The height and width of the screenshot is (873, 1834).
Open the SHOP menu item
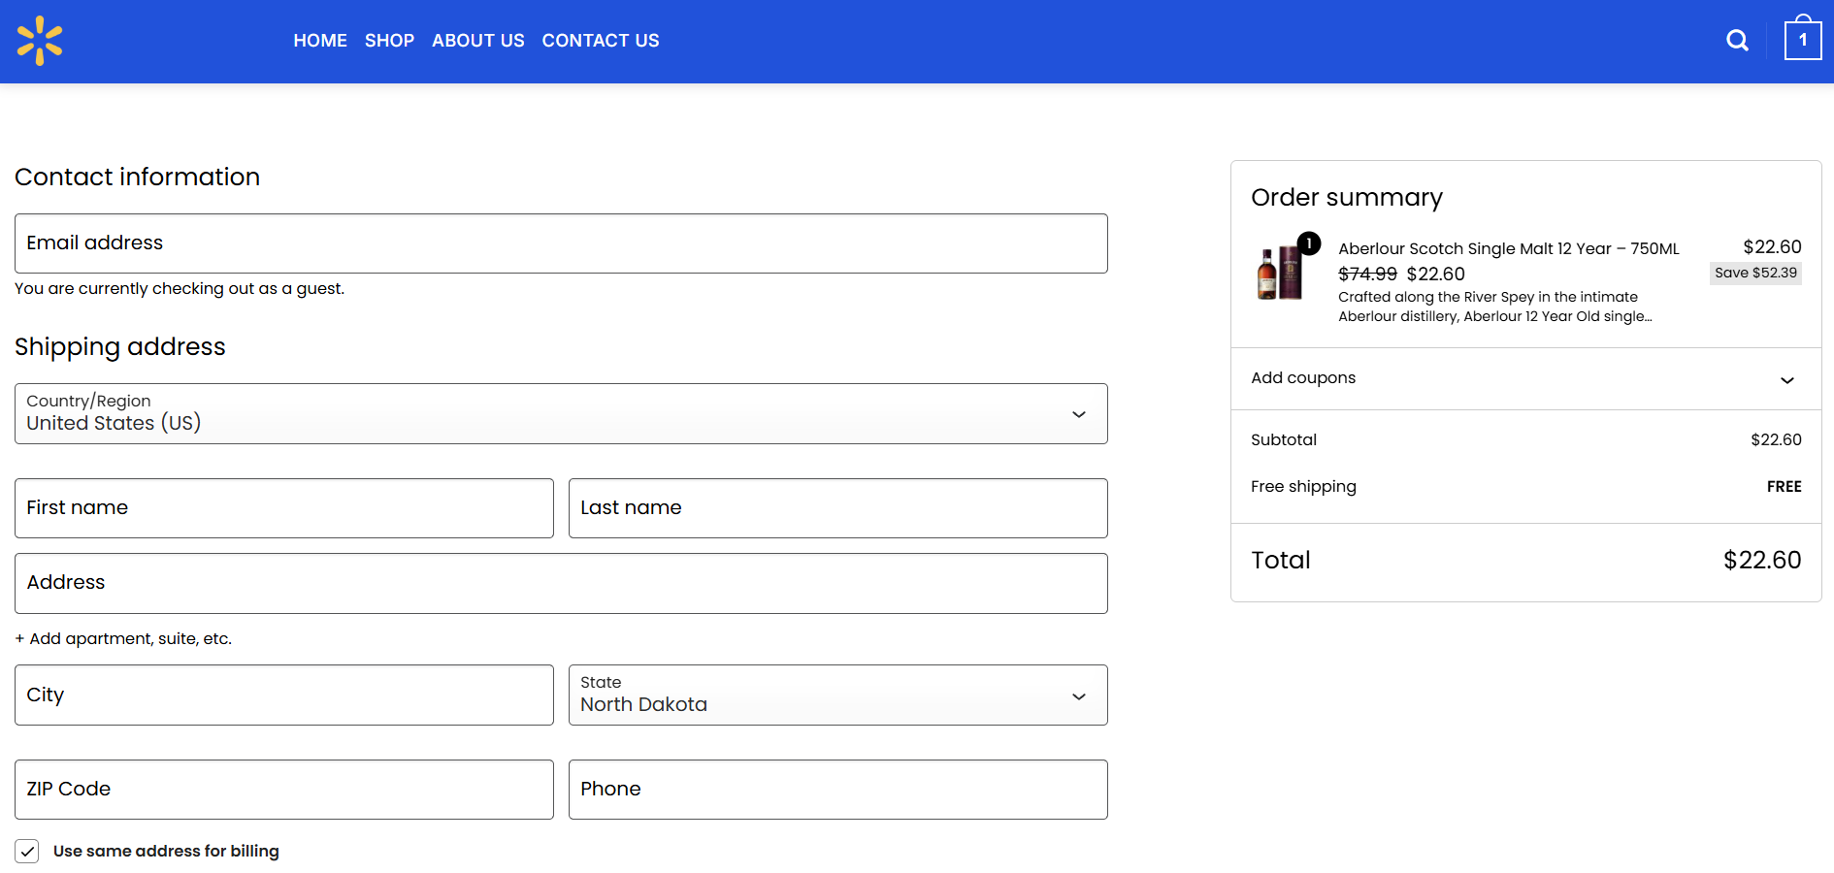pyautogui.click(x=389, y=41)
